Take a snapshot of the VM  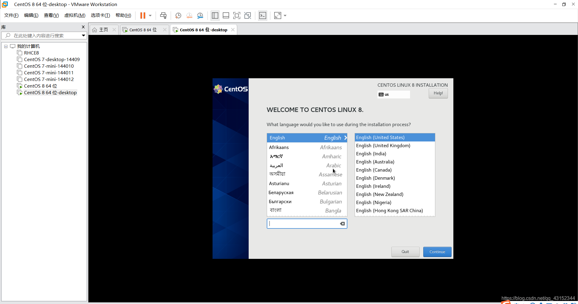click(x=178, y=15)
